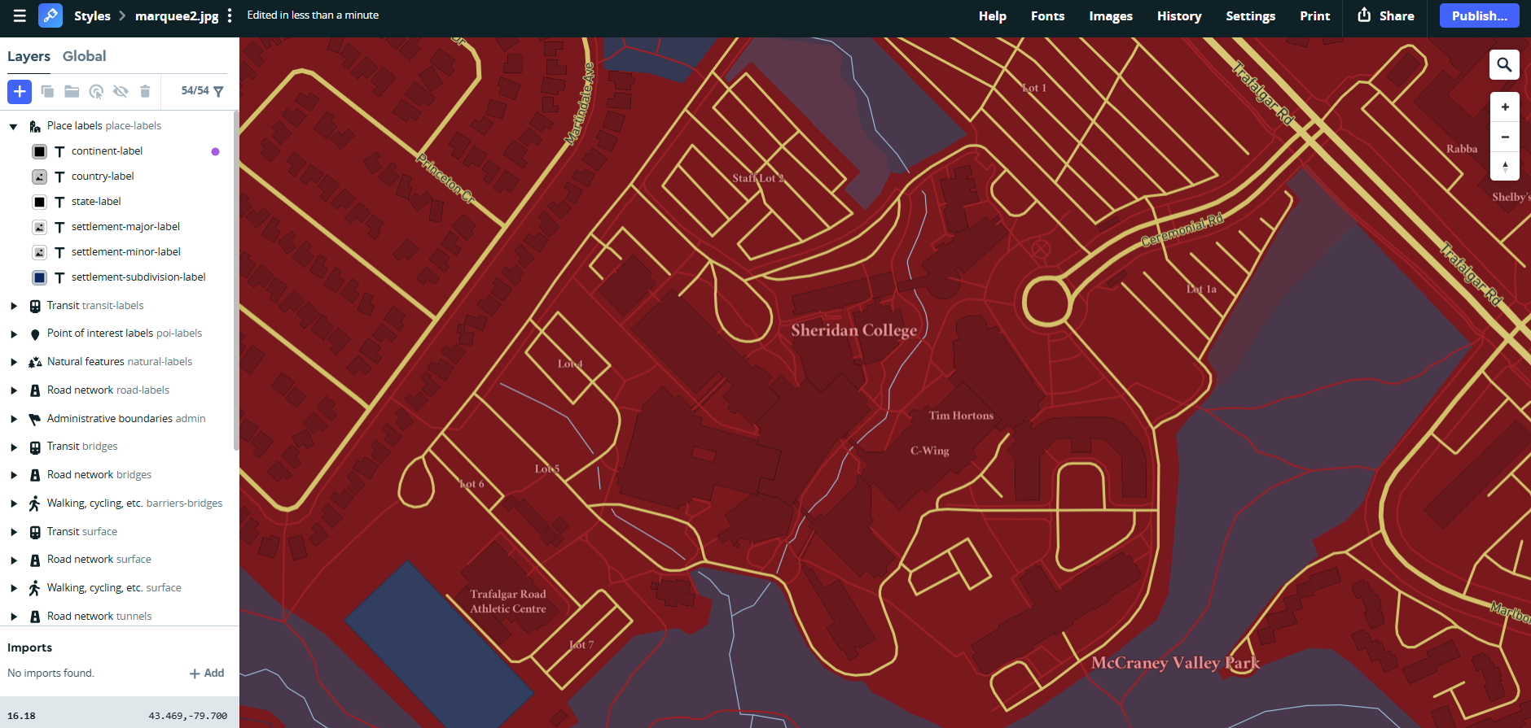Screen dimensions: 1531x728
Task: Open the hamburger menu
Action: tap(20, 15)
